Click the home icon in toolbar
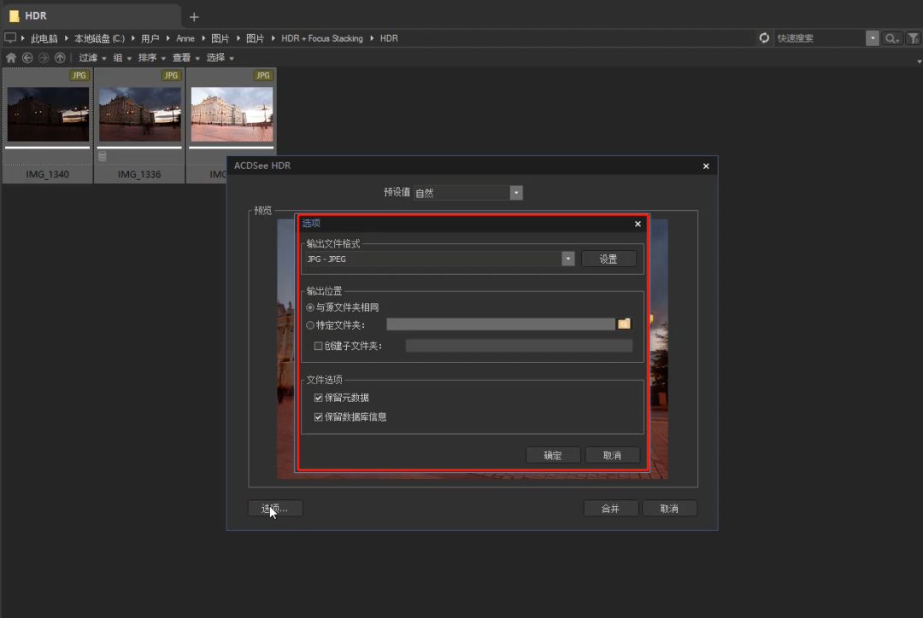923x618 pixels. 10,58
